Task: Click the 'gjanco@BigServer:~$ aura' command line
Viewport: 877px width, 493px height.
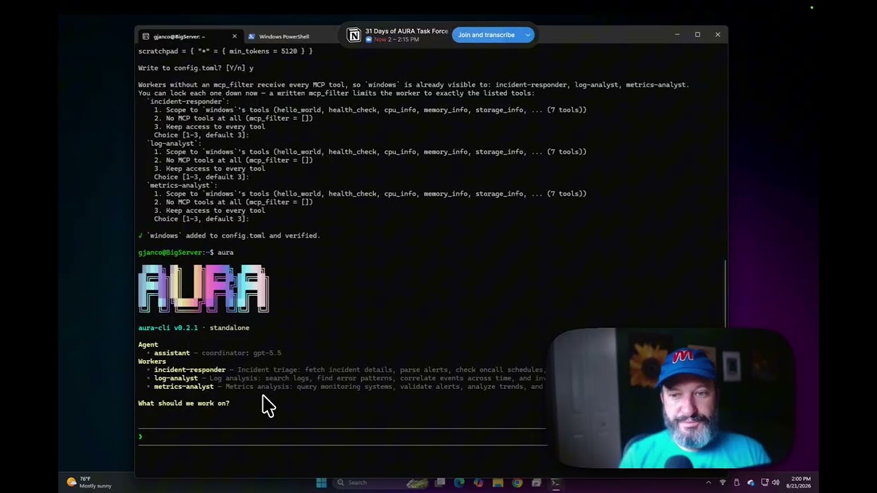Action: (186, 252)
